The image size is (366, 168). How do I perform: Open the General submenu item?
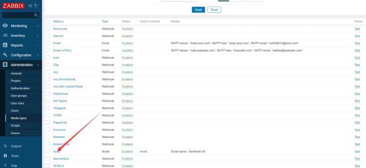pos(16,73)
